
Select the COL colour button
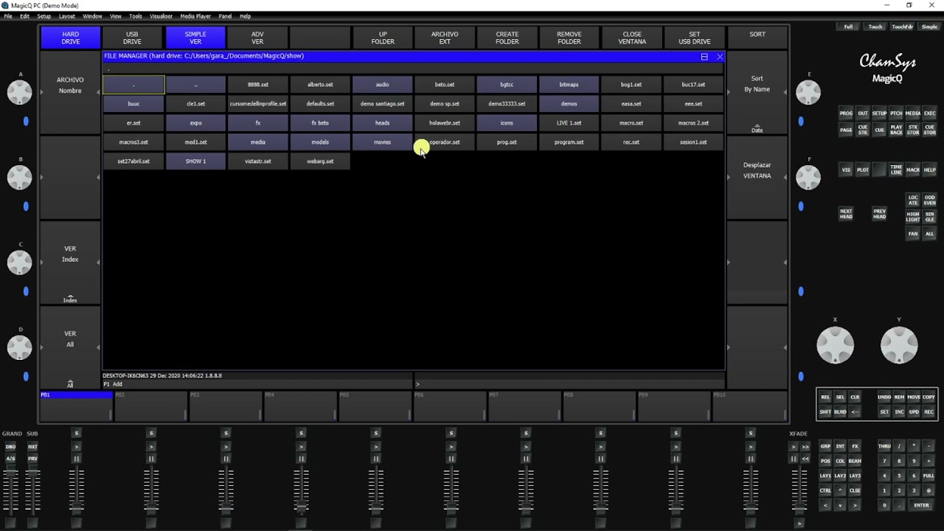coord(840,461)
